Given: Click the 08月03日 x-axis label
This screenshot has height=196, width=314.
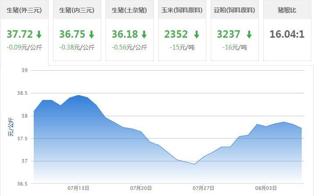Looking at the screenshot, I should pyautogui.click(x=266, y=188).
